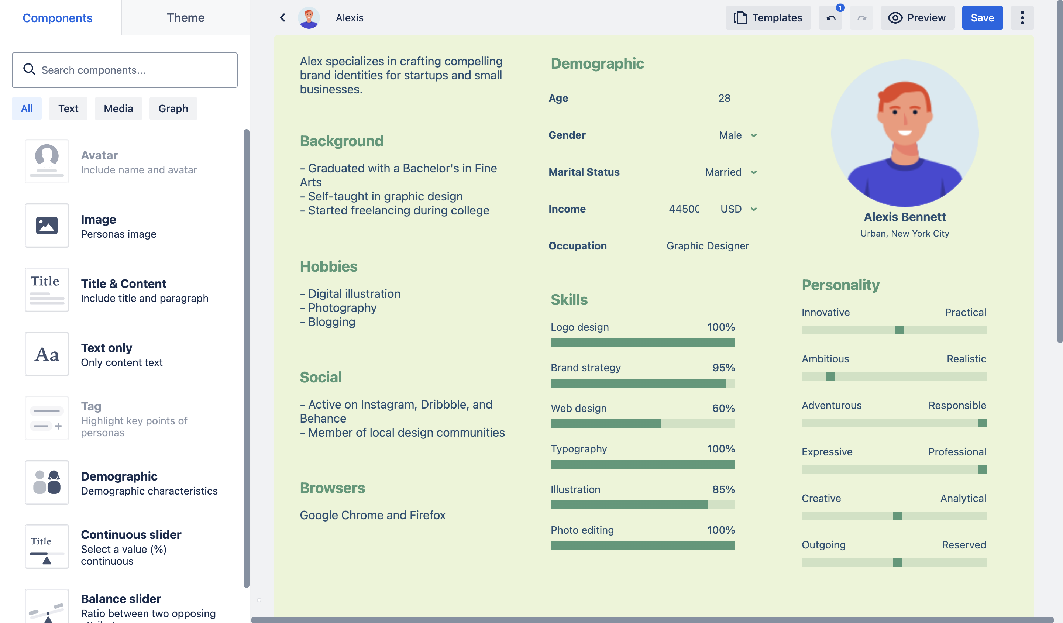
Task: Filter components by Media
Action: 118,109
